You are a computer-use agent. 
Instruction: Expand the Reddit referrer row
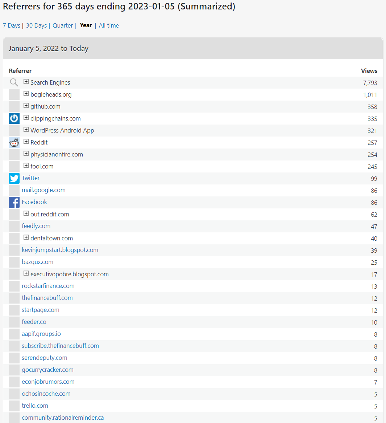click(26, 141)
